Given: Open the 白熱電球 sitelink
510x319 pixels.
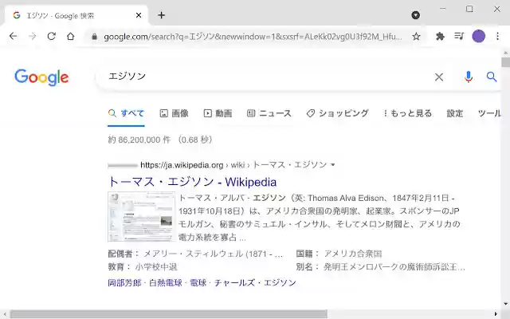Looking at the screenshot, I should [x=166, y=282].
